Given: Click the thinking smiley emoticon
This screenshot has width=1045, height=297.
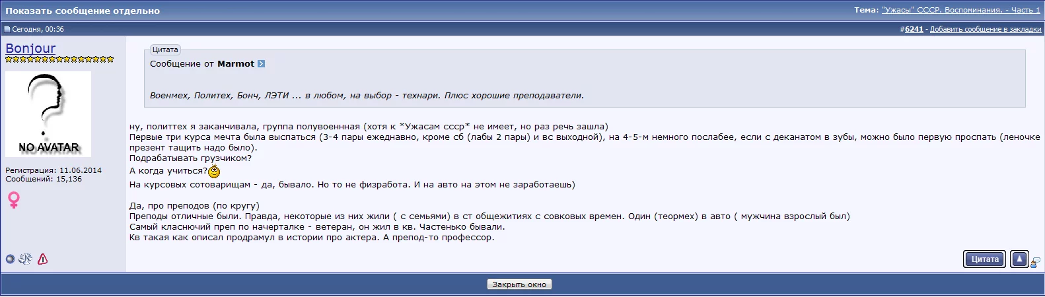Looking at the screenshot, I should tap(214, 172).
